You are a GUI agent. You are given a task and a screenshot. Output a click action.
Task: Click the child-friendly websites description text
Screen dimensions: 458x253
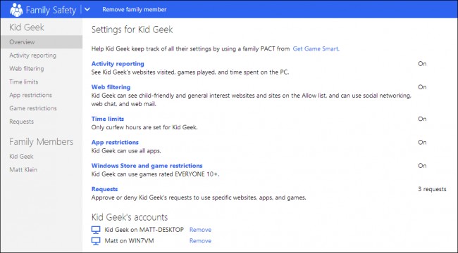click(252, 99)
